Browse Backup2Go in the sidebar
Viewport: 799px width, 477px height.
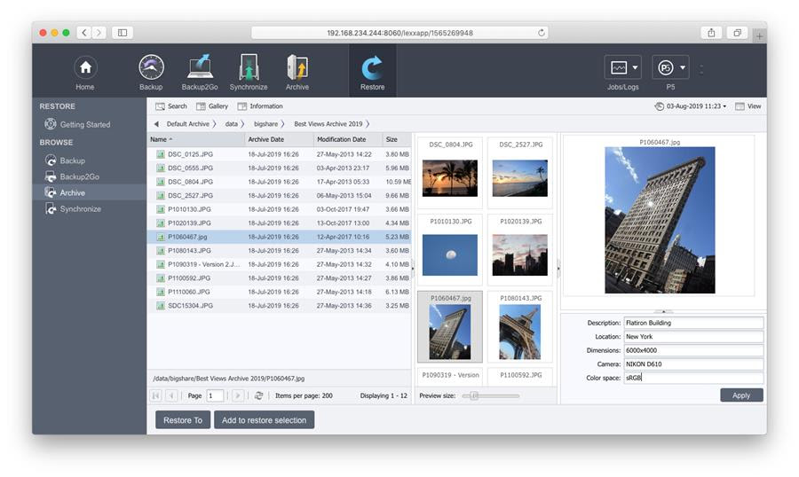tap(72, 176)
